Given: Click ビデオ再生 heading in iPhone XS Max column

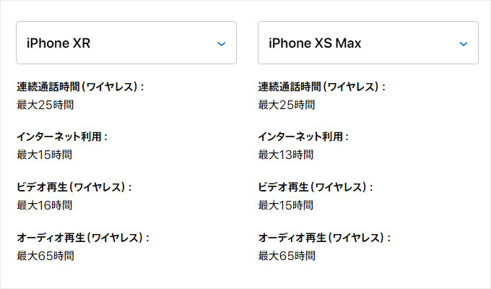Looking at the screenshot, I should [316, 187].
